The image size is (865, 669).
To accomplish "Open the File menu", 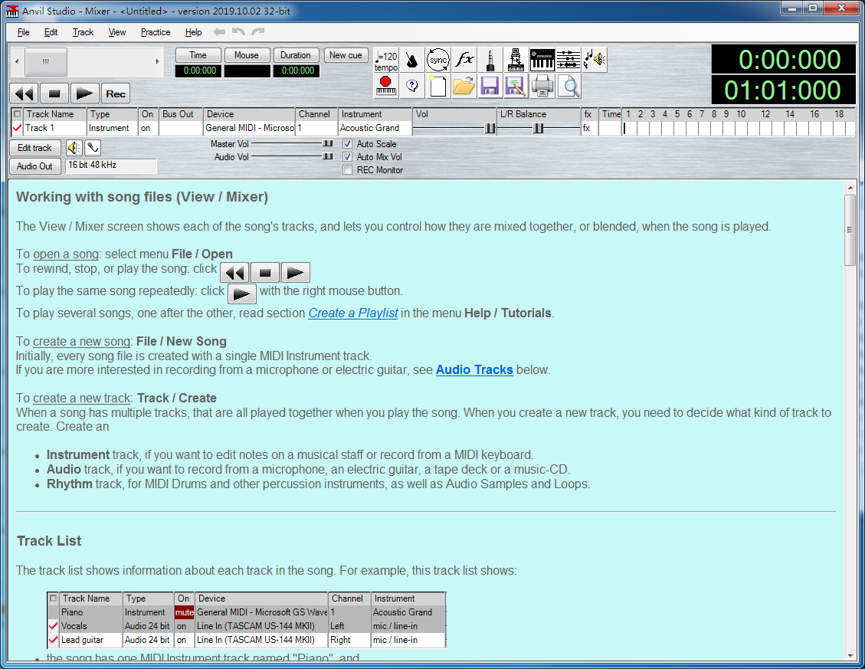I will click(23, 32).
